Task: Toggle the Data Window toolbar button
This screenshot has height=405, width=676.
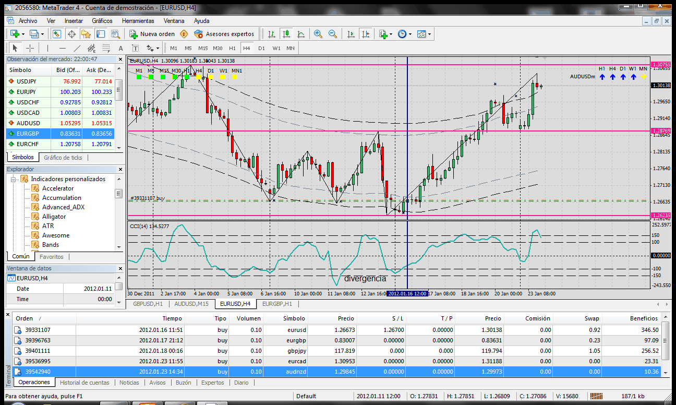Action: tap(71, 34)
